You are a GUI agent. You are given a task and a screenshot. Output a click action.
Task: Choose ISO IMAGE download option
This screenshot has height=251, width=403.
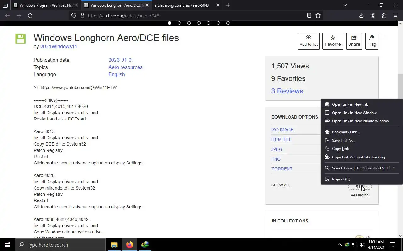coord(282,130)
